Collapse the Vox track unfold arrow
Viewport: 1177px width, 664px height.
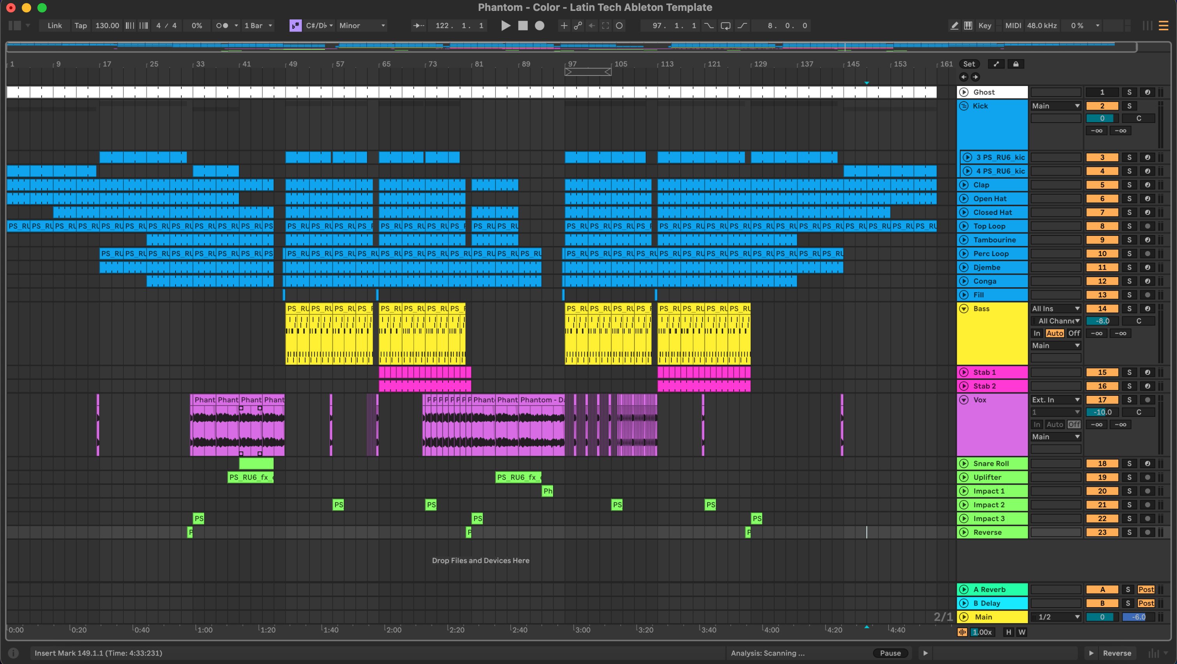pyautogui.click(x=964, y=399)
